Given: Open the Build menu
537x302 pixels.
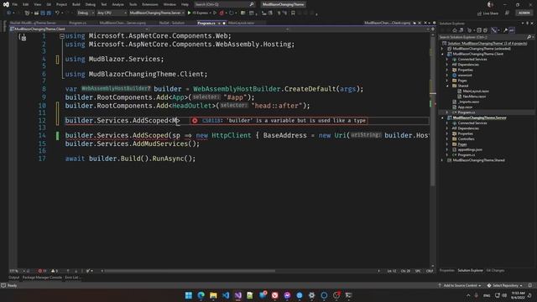Looking at the screenshot, I should (x=76, y=4).
